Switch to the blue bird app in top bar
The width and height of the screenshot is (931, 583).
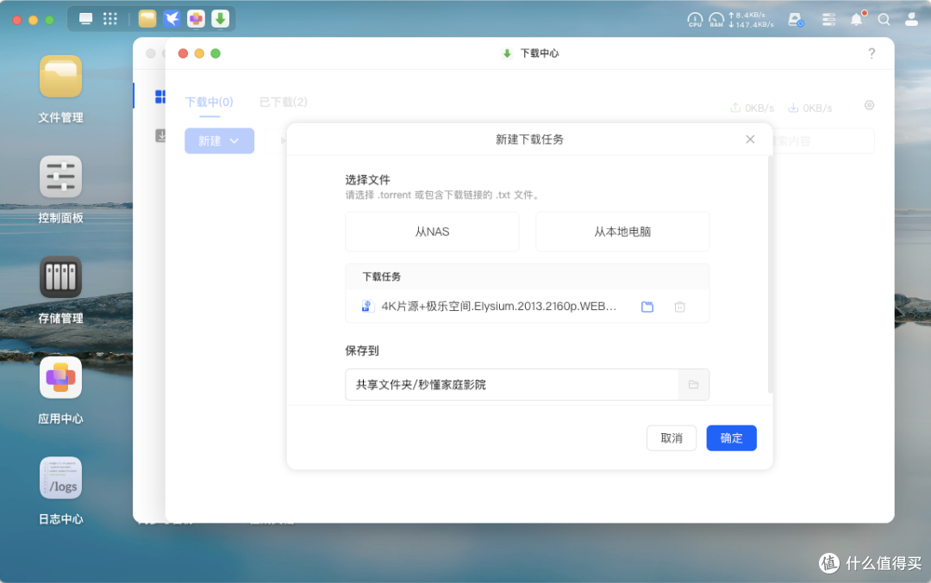172,19
